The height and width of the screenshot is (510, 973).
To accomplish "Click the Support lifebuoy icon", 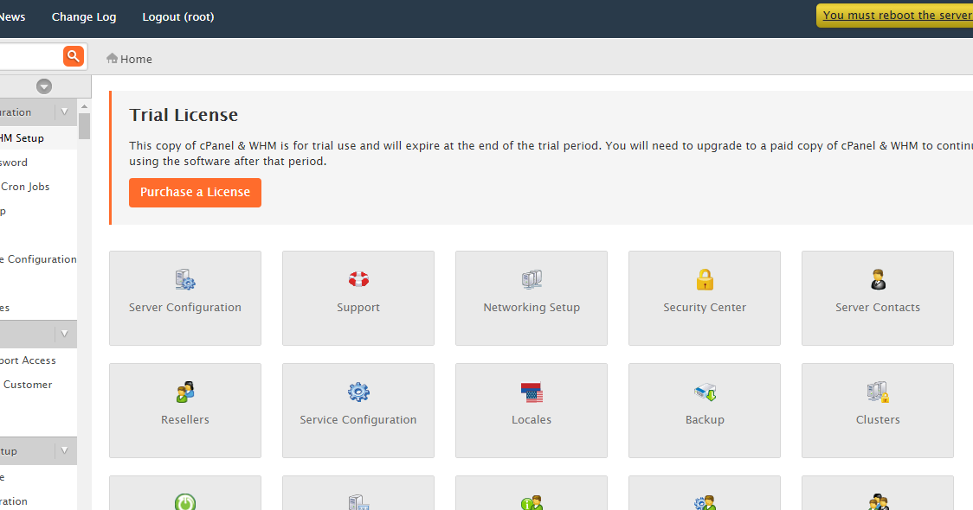I will [358, 279].
